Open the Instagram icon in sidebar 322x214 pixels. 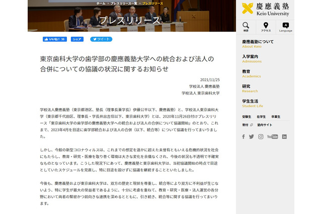pos(261,137)
